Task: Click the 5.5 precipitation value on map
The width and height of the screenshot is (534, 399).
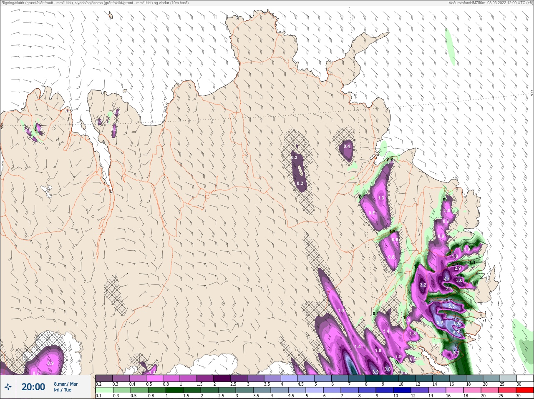Action: pyautogui.click(x=451, y=306)
